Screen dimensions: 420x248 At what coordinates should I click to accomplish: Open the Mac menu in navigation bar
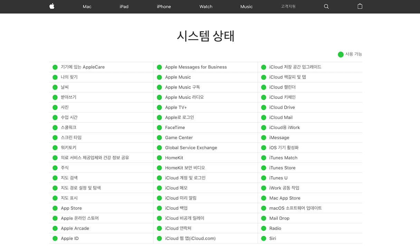pyautogui.click(x=87, y=7)
